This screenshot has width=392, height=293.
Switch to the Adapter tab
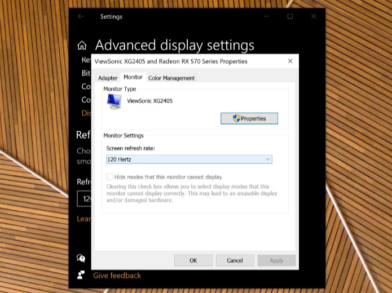tap(108, 78)
